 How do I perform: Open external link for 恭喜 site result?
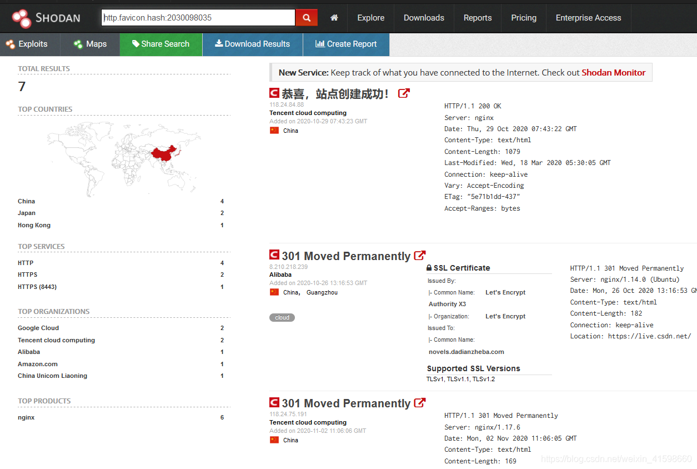click(404, 93)
